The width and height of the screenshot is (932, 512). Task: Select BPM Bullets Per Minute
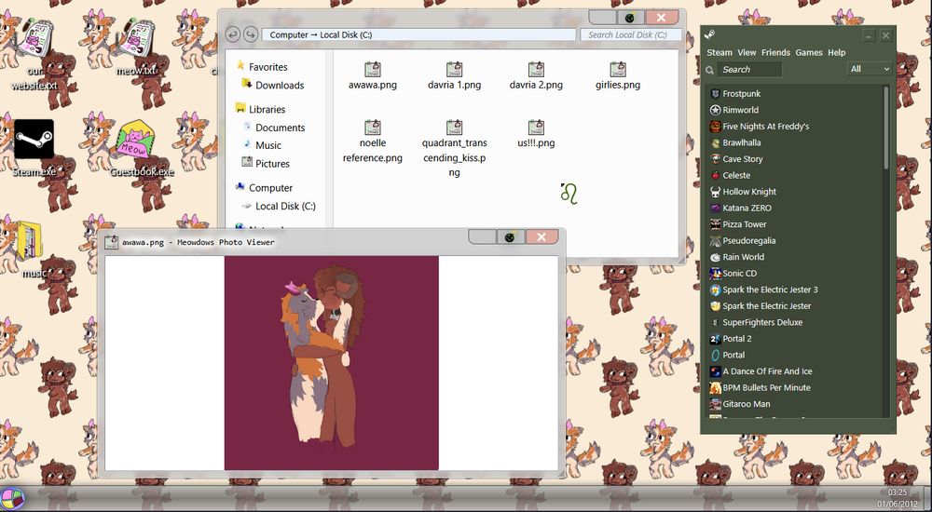pos(766,388)
